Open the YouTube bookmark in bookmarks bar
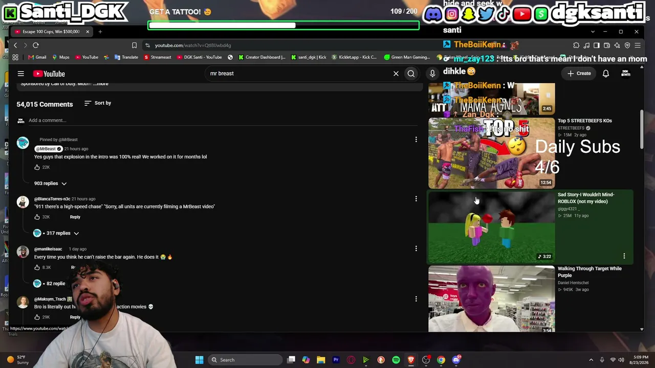 [86, 57]
